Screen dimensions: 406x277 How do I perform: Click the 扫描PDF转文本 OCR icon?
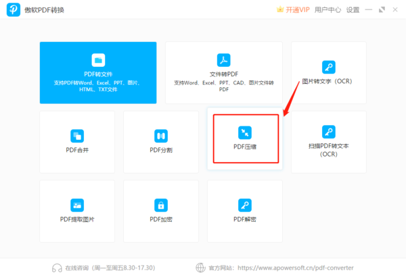(329, 132)
